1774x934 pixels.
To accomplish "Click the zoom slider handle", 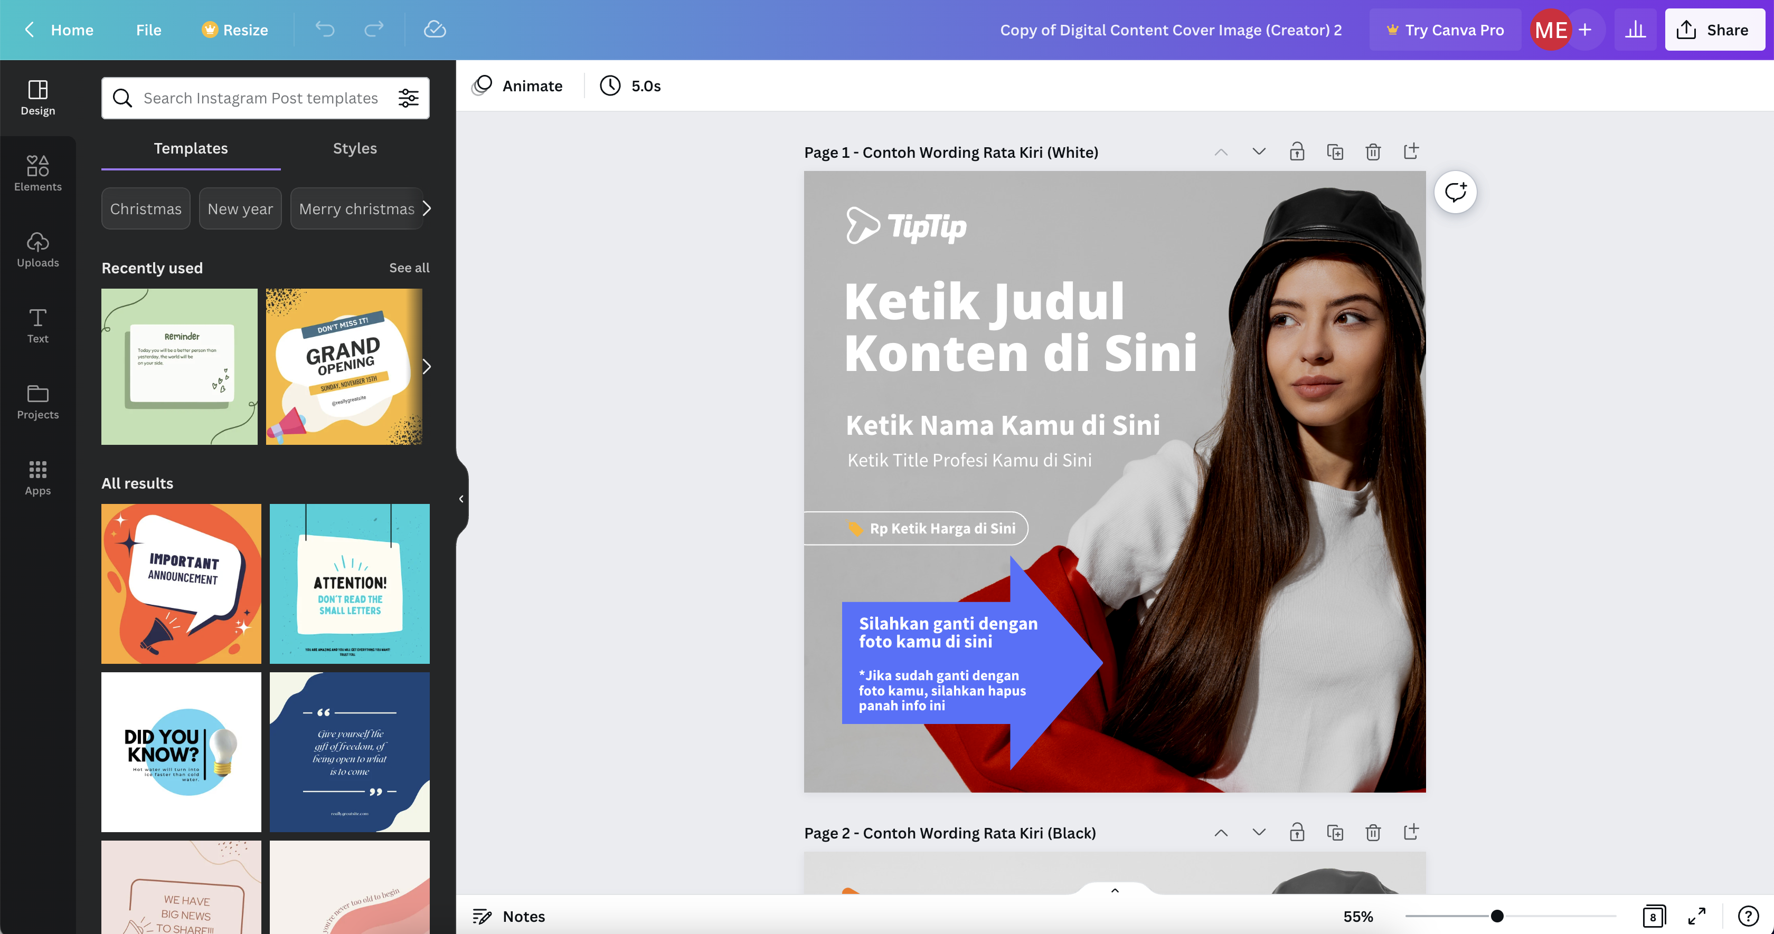I will point(1496,916).
